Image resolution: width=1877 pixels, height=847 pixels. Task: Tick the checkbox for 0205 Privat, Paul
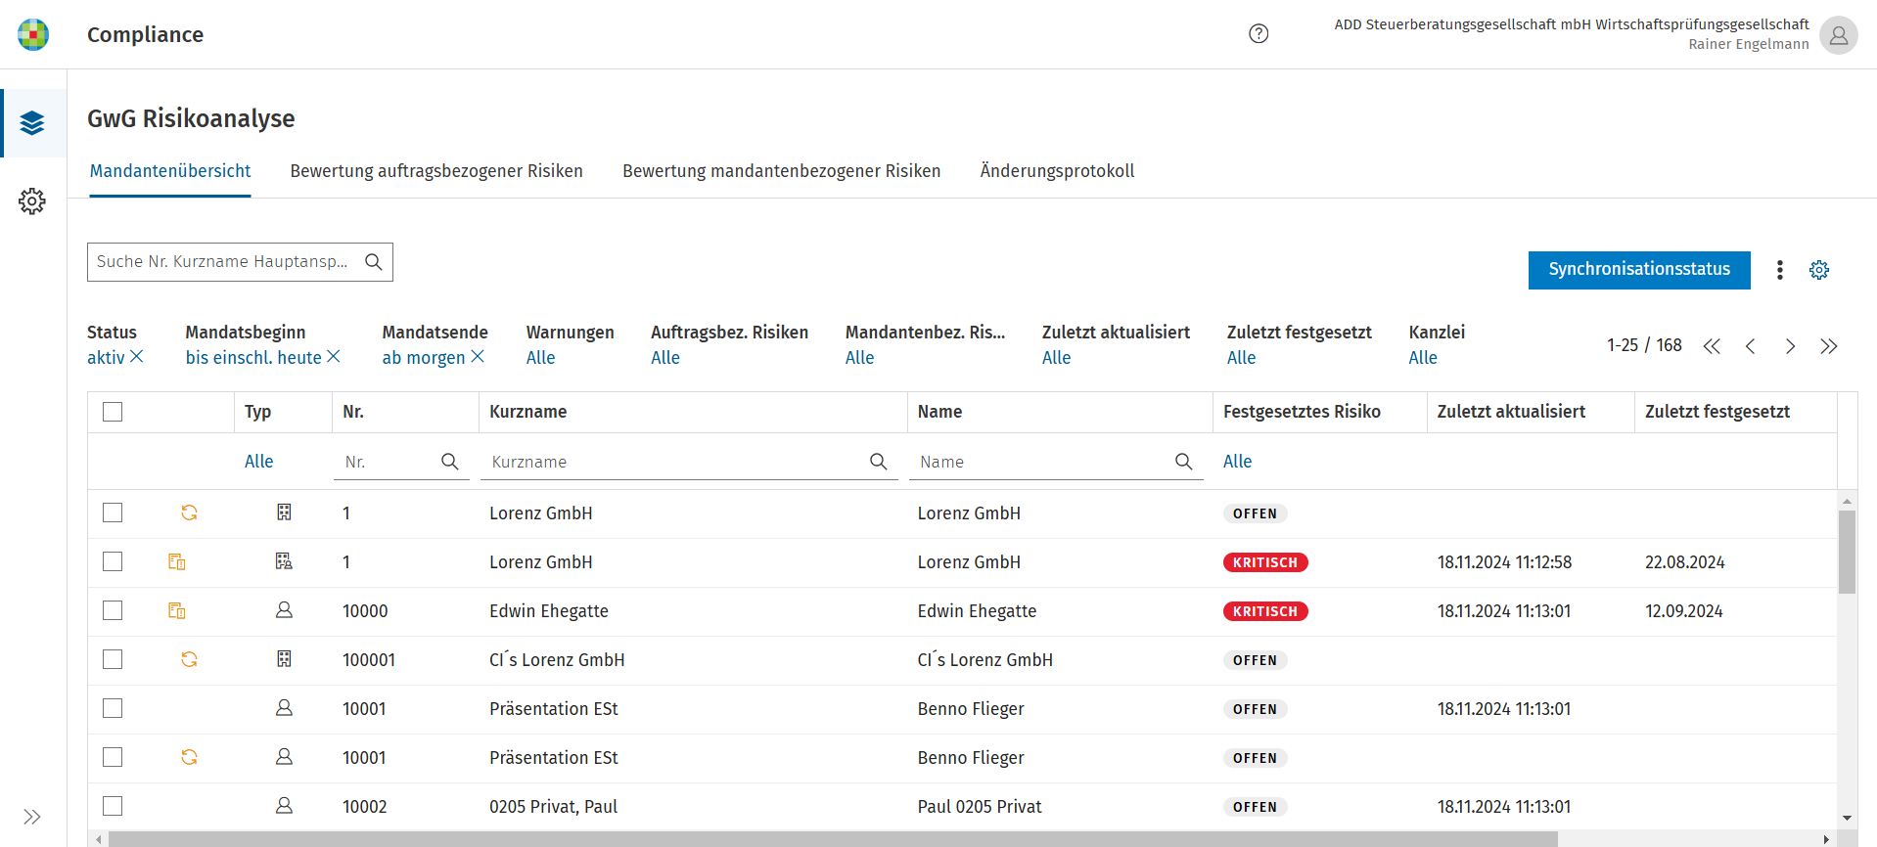point(113,806)
